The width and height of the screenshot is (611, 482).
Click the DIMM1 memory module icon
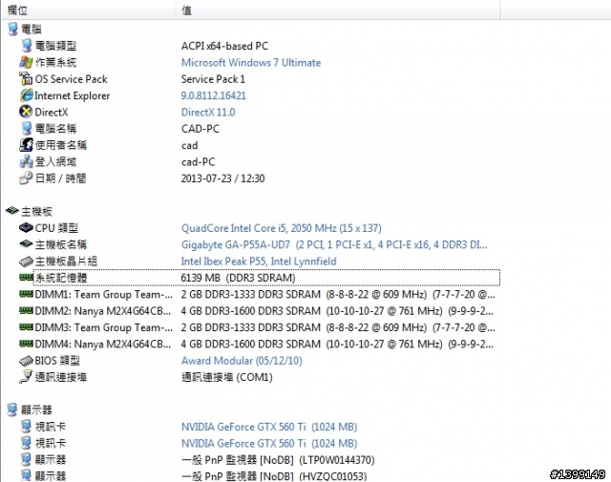click(x=26, y=294)
